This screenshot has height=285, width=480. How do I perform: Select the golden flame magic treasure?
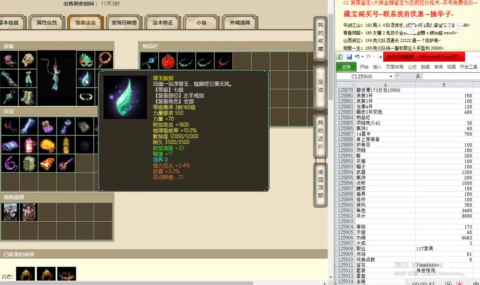pos(47,145)
